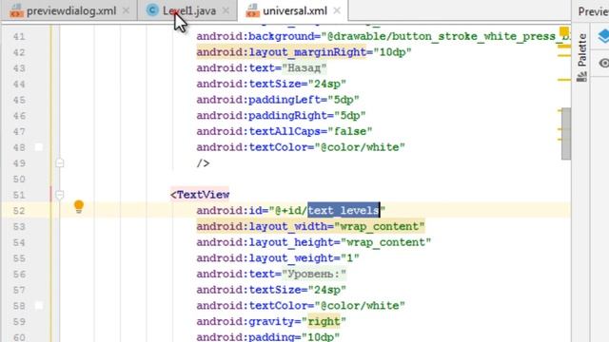The height and width of the screenshot is (342, 609).
Task: Click android:textColor on line 58
Action: [x=255, y=306]
